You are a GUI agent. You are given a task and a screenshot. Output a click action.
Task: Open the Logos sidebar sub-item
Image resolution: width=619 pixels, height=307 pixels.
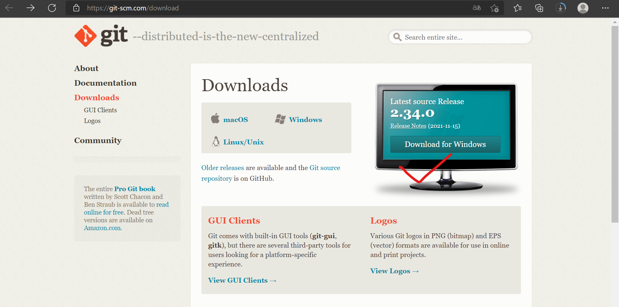click(x=92, y=121)
